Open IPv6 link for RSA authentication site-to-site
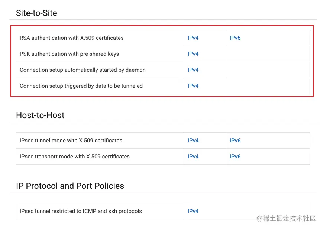Image resolution: width=323 pixels, height=229 pixels. coord(235,38)
